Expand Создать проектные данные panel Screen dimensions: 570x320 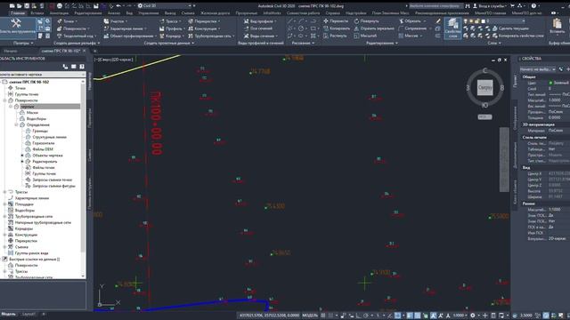169,44
